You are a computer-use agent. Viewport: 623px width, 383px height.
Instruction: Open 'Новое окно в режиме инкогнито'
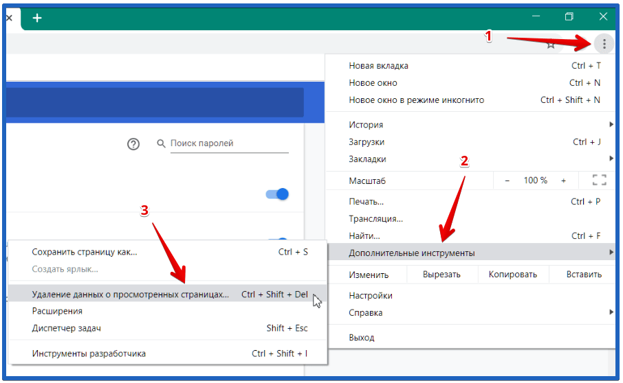470,100
